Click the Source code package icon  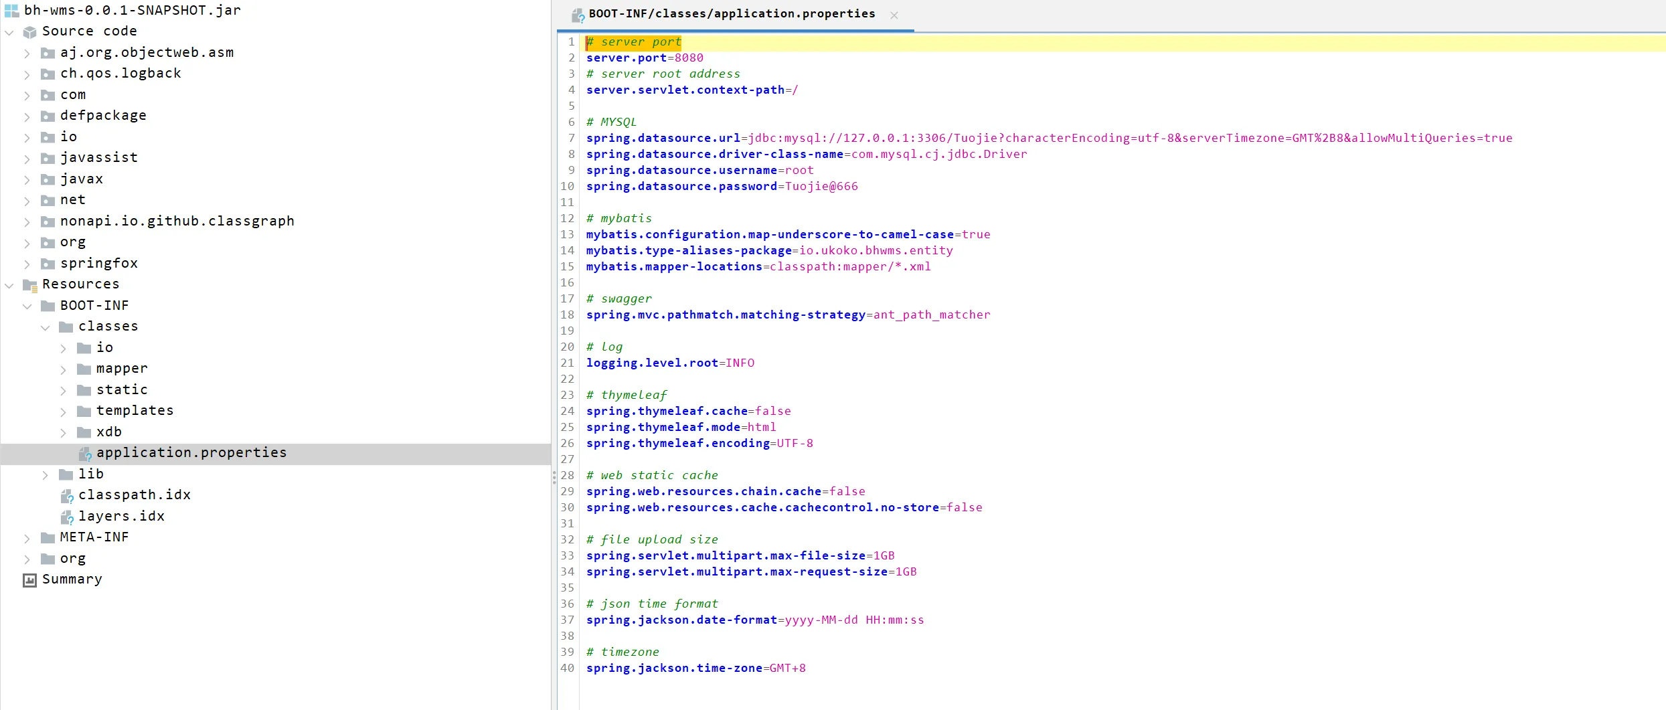[29, 31]
